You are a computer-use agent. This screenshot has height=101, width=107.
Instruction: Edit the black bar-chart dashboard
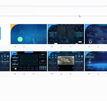tap(24, 74)
